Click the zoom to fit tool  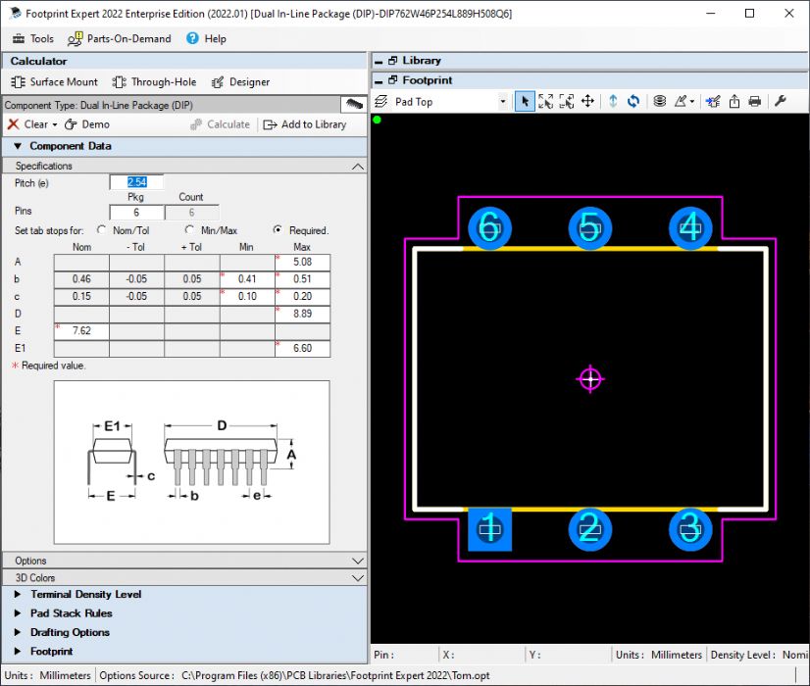point(545,101)
